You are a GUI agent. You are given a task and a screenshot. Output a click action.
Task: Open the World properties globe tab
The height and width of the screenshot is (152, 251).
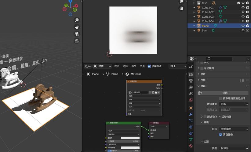point(191,100)
